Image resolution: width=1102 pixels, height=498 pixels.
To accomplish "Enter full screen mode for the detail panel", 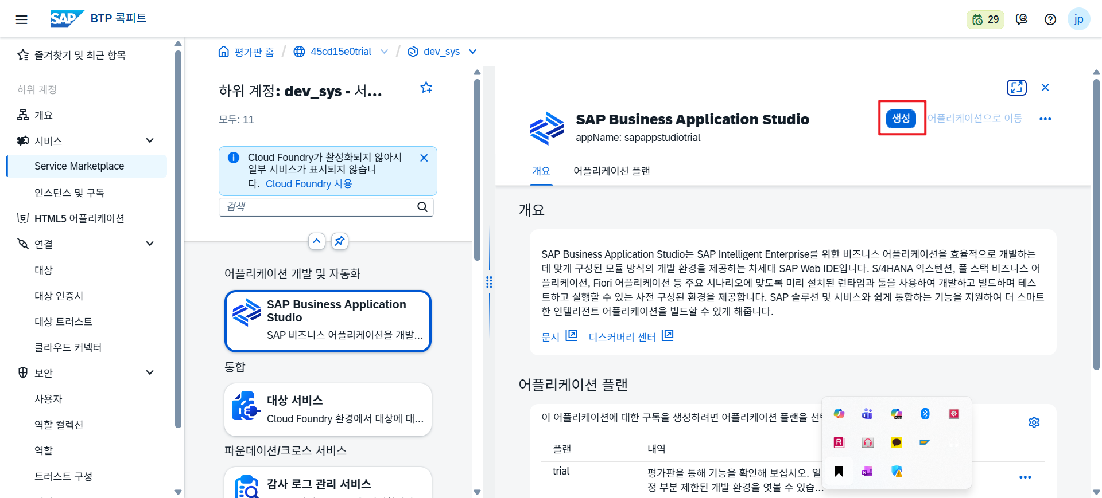I will point(1016,88).
